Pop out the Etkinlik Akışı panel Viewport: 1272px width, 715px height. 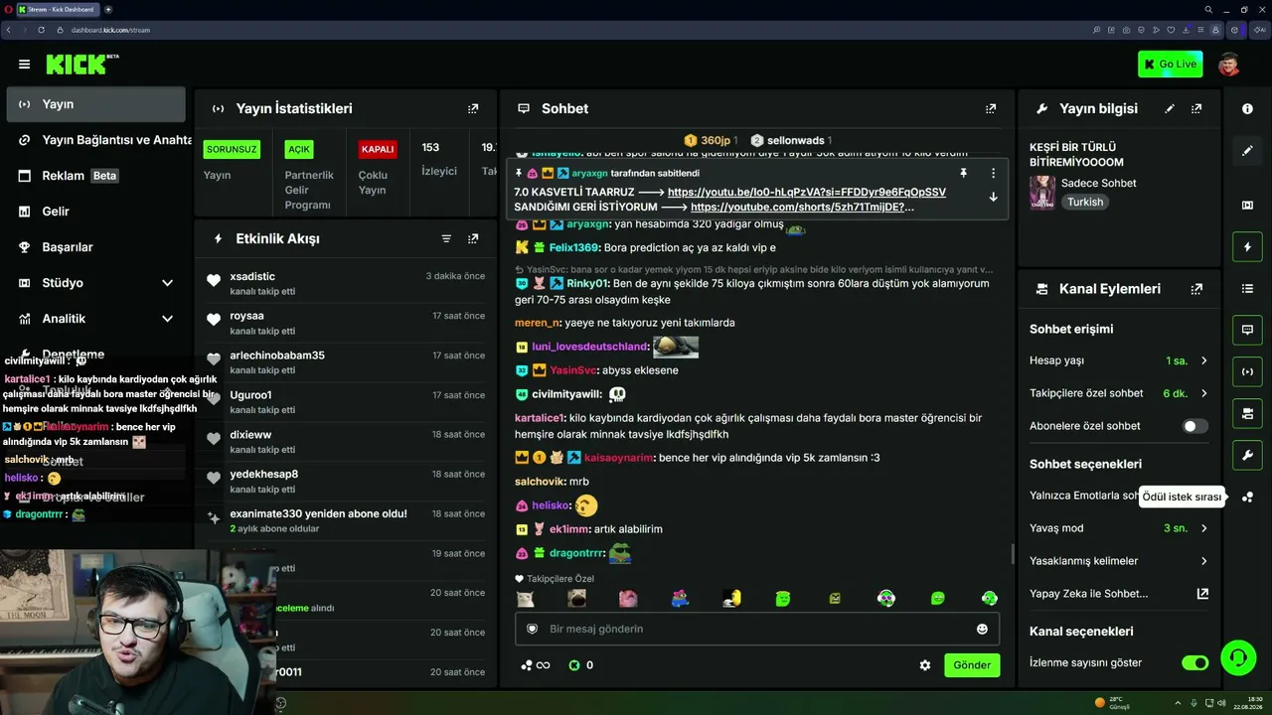click(473, 238)
